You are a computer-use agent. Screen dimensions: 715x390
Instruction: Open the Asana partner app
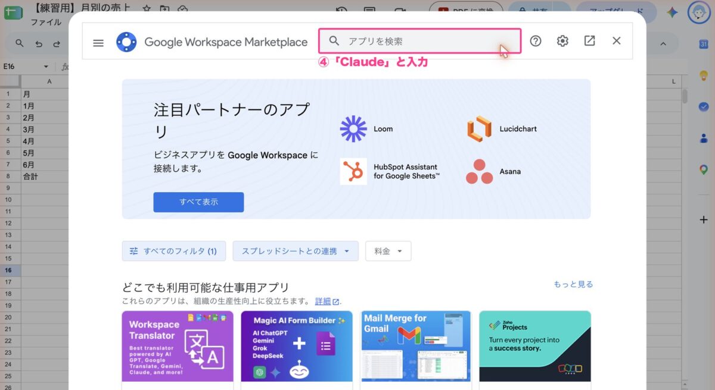pyautogui.click(x=493, y=171)
